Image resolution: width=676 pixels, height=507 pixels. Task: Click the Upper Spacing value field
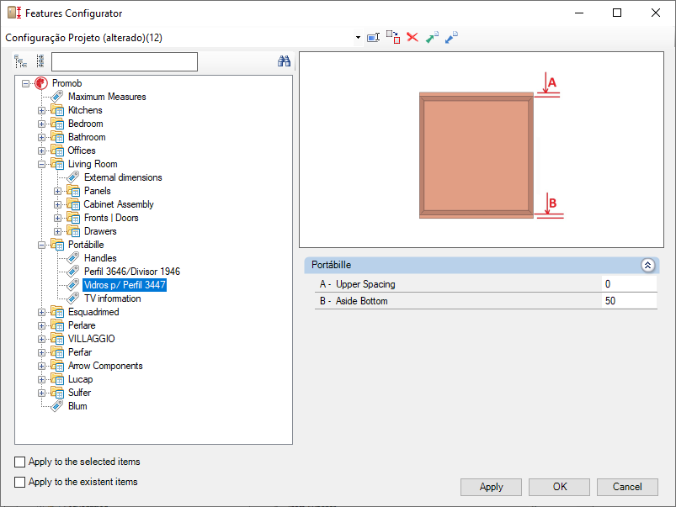(628, 284)
